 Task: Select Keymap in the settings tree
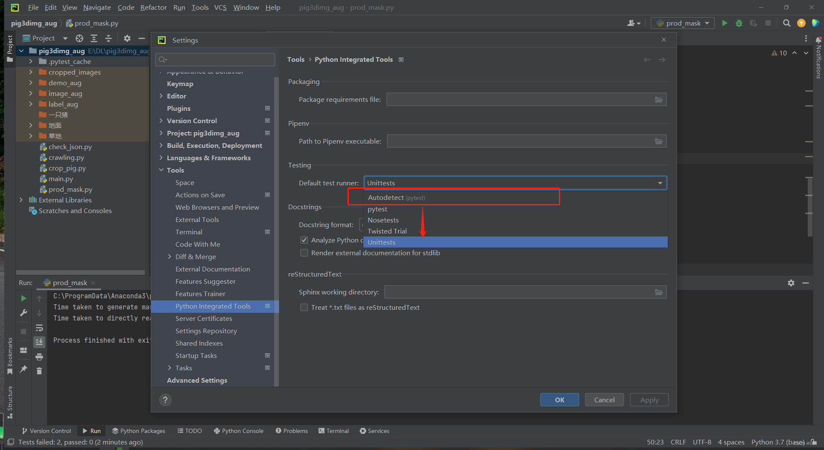[x=180, y=84]
